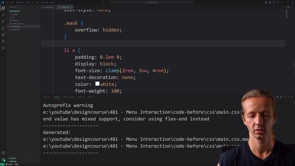This screenshot has height=166, width=295.
Task: Open the Edit menu
Action: point(12,2)
